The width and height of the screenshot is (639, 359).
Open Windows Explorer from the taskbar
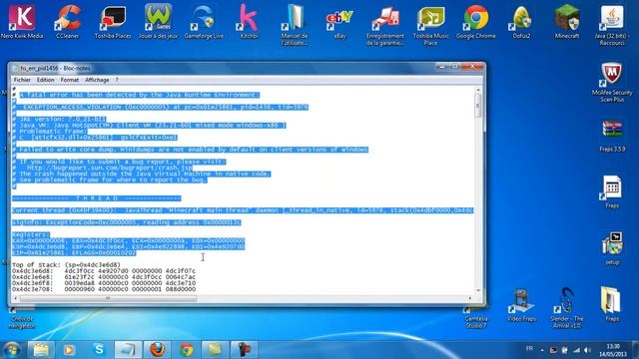coord(40,350)
